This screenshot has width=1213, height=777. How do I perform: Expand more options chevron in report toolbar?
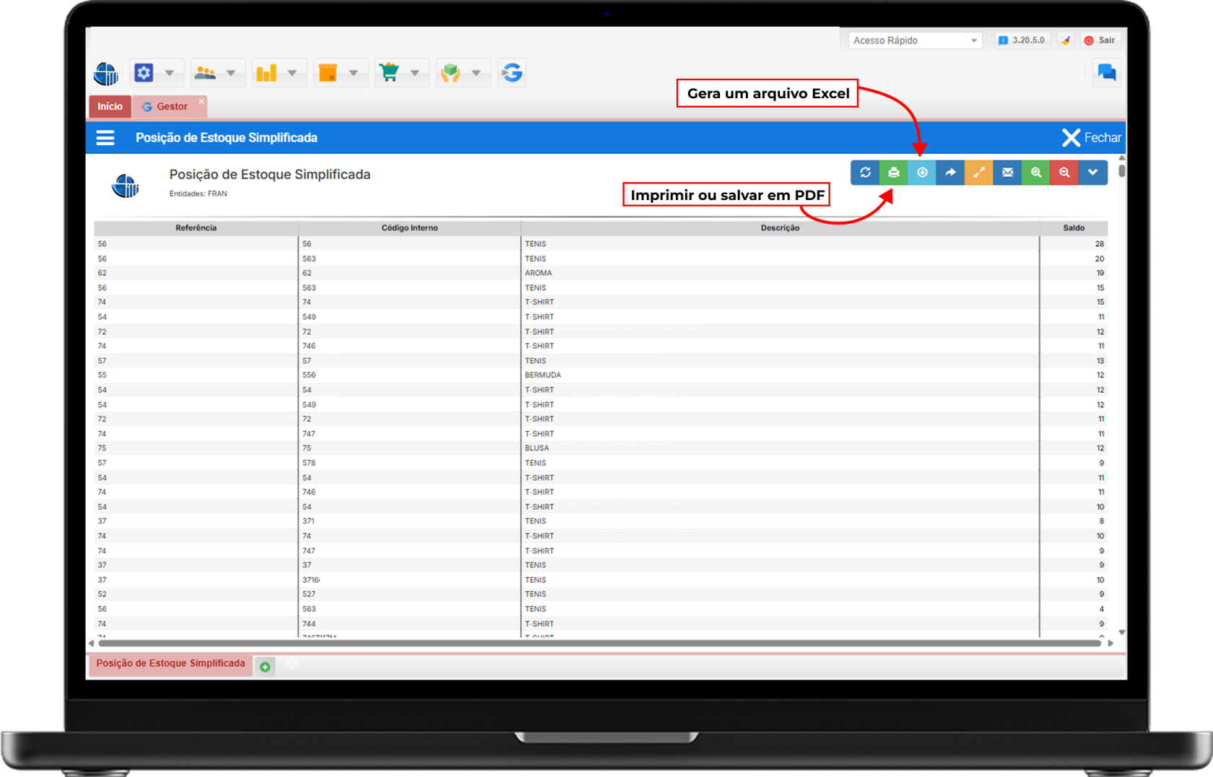click(1093, 173)
